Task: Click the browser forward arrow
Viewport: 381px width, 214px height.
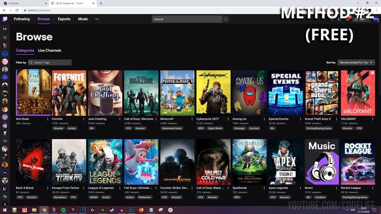Action: tap(11, 10)
